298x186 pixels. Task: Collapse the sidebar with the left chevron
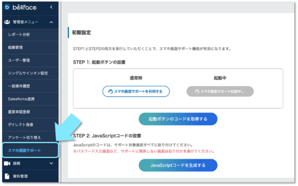[51, 7]
